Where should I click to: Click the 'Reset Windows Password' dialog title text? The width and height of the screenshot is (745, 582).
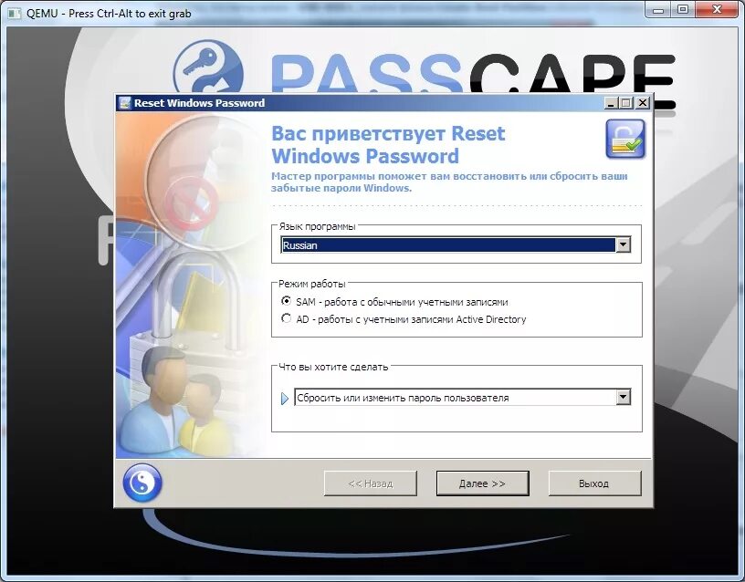click(x=200, y=103)
